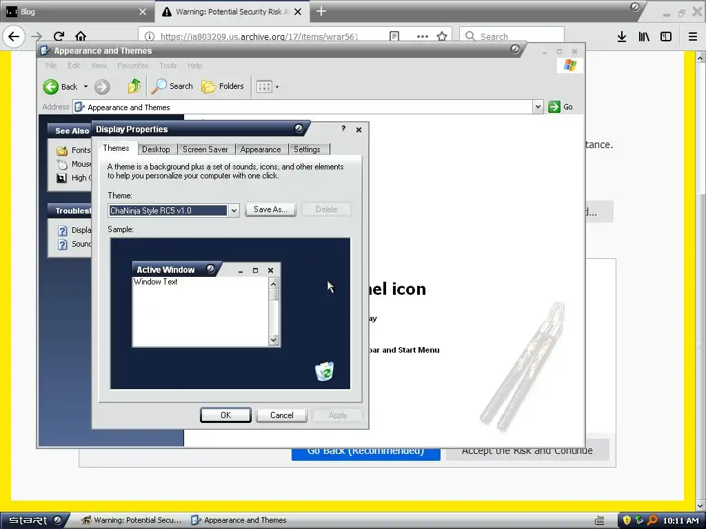
Task: Select Appearance and Themes taskbar button
Action: [x=239, y=521]
